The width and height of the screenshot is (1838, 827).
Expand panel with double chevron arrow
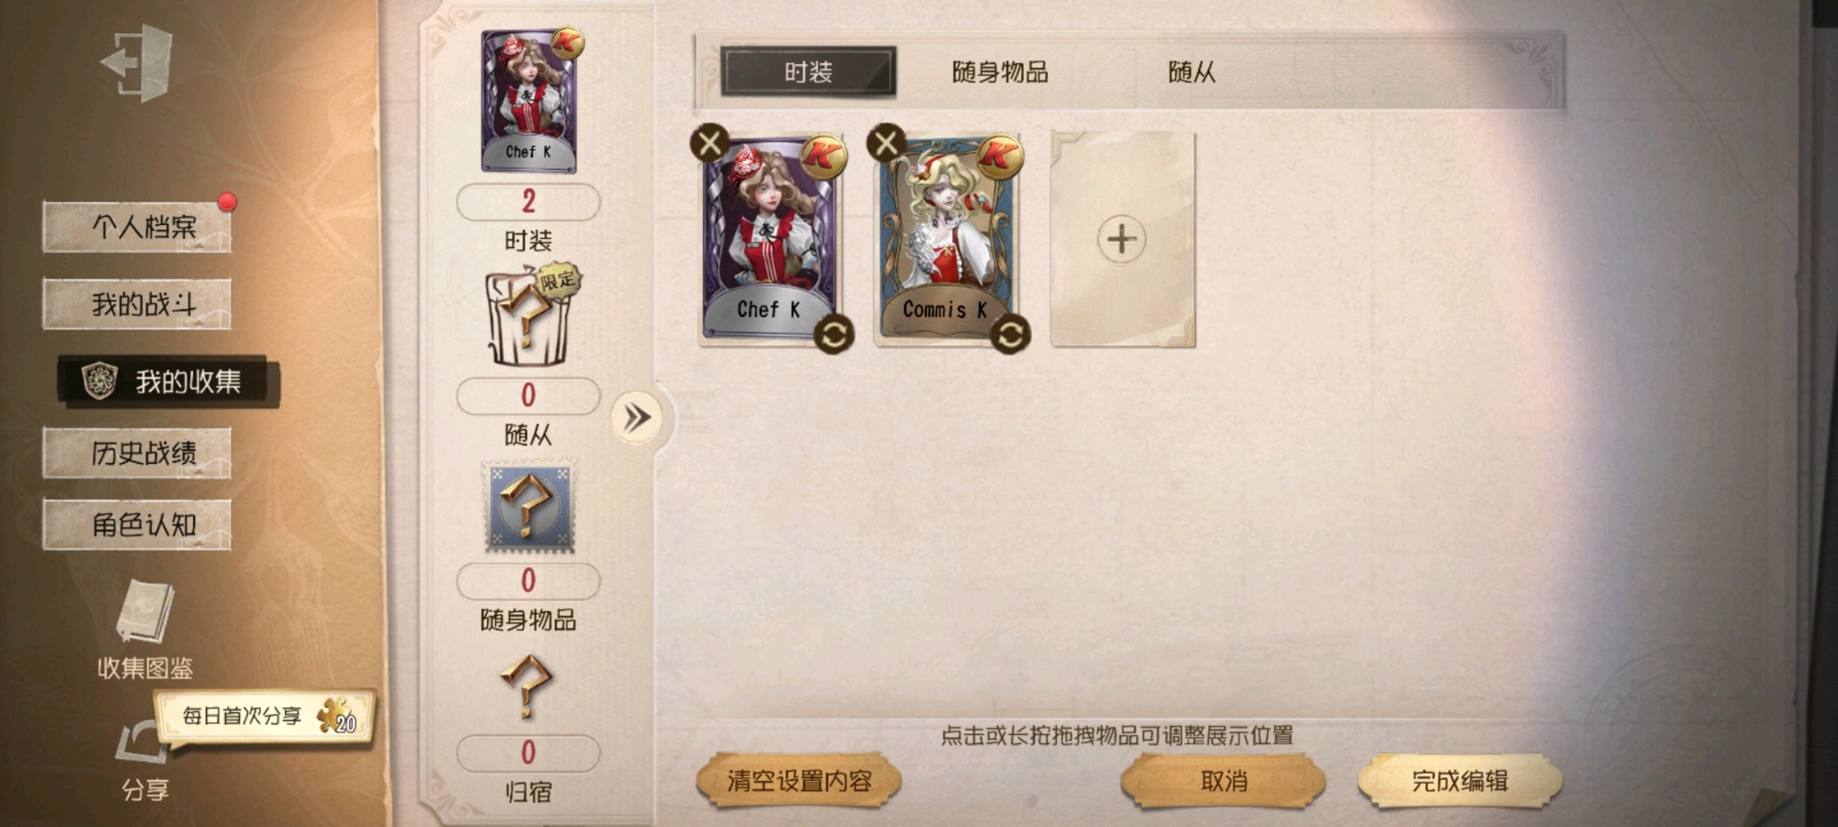tap(636, 418)
